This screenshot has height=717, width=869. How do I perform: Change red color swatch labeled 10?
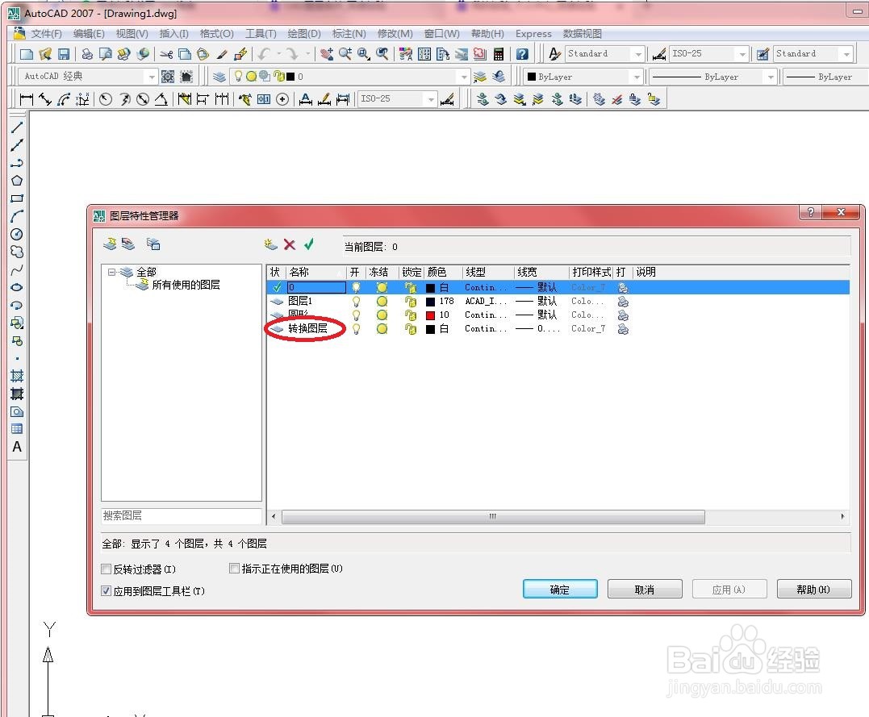[x=430, y=315]
